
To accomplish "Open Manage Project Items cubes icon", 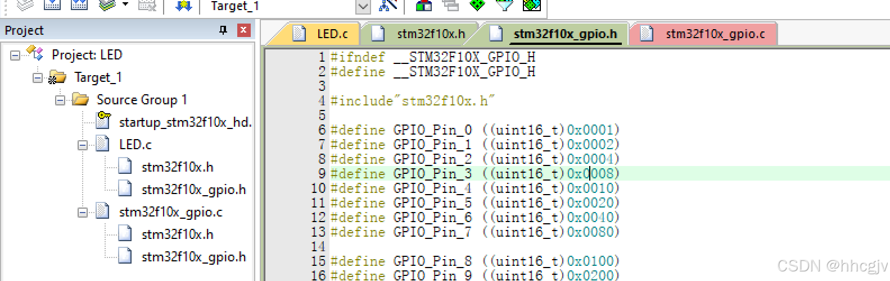I will (x=424, y=5).
